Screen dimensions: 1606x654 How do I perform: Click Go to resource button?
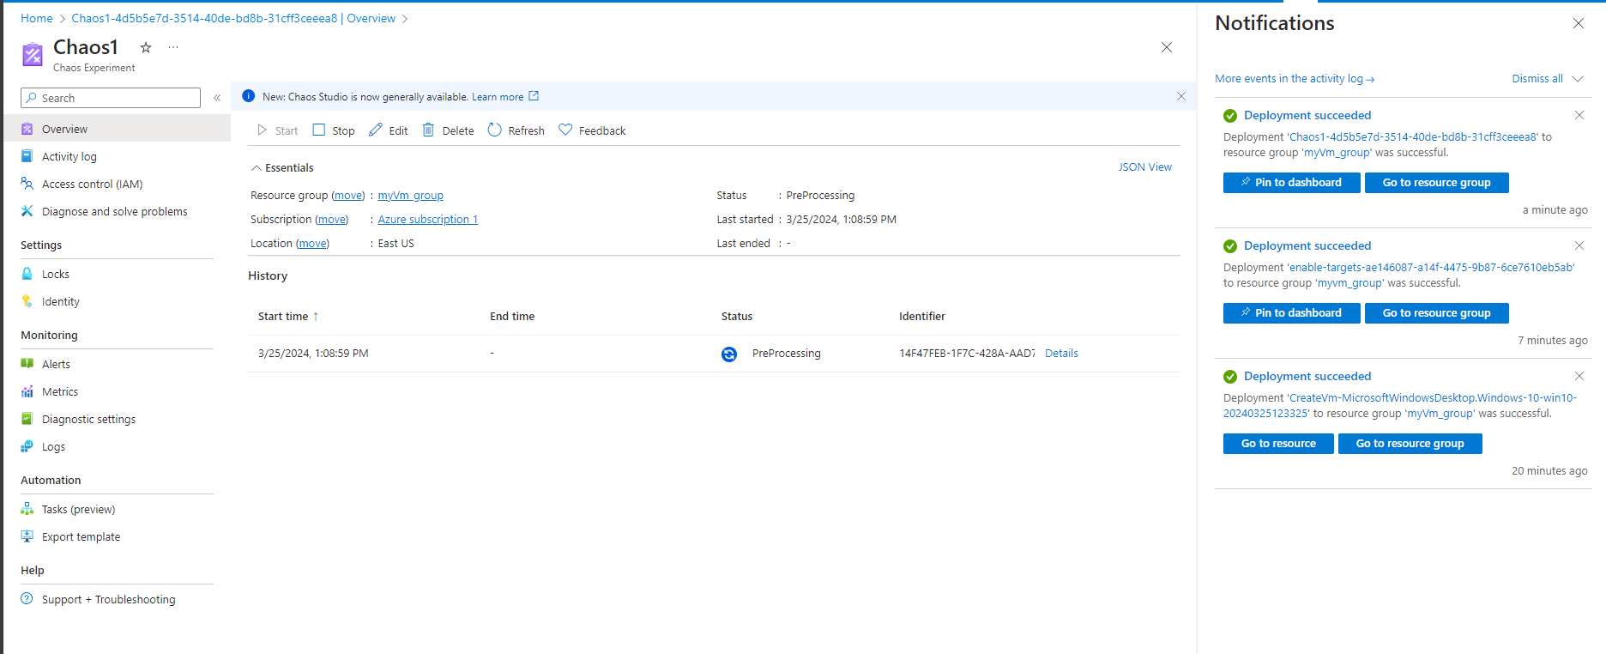point(1277,444)
